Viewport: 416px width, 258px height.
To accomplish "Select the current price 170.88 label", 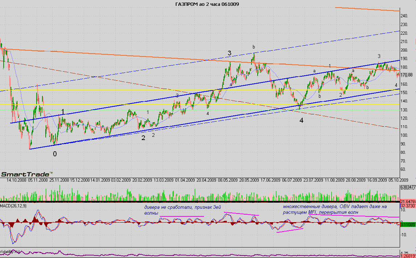I will click(x=407, y=75).
